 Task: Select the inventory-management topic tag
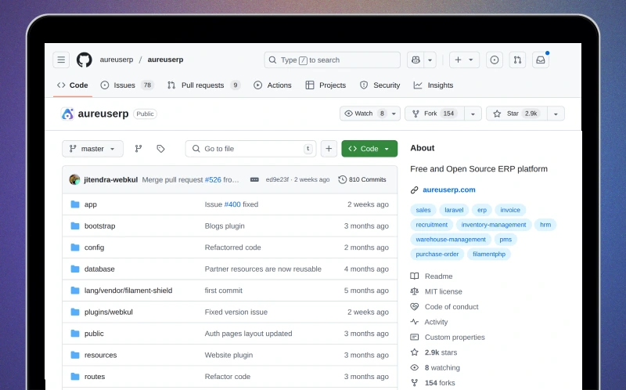coord(494,225)
